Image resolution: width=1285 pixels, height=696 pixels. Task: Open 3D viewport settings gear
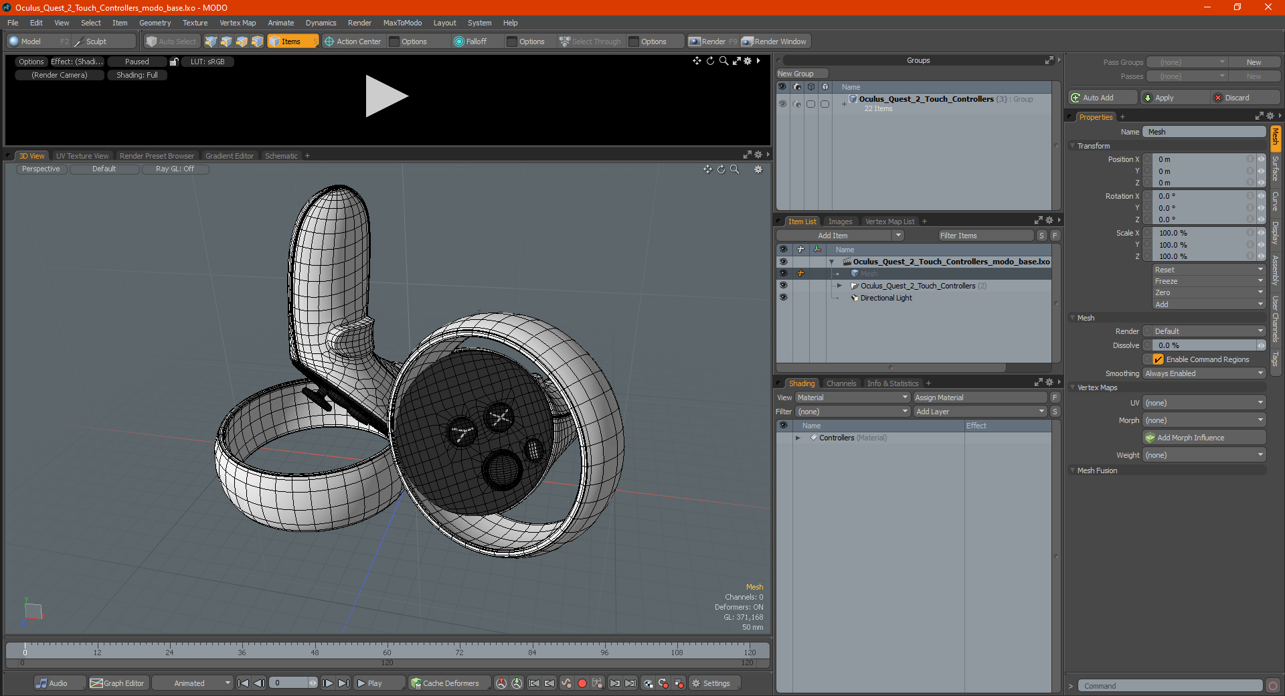click(x=758, y=169)
